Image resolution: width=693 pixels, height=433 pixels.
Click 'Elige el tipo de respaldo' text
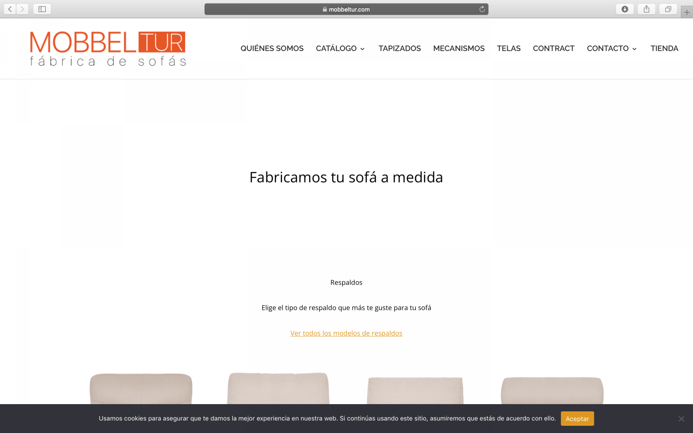346,308
